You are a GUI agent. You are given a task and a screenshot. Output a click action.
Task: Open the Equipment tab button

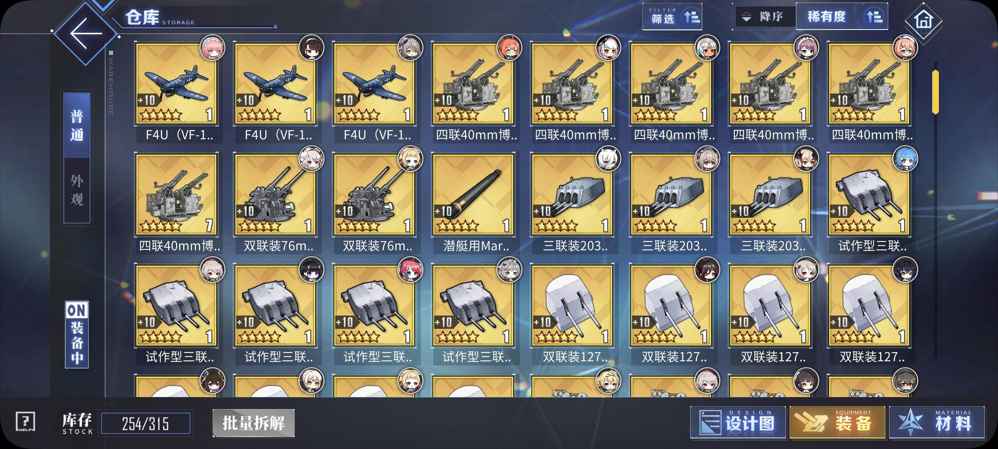coord(837,422)
